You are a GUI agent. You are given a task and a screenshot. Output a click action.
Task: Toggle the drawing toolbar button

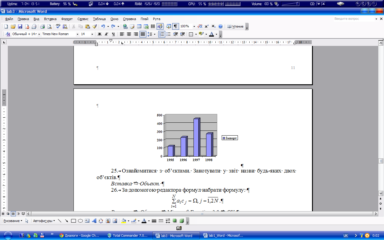click(x=160, y=26)
